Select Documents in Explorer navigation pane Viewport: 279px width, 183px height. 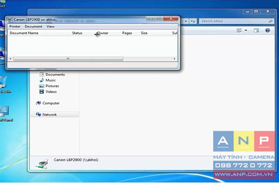(55, 75)
